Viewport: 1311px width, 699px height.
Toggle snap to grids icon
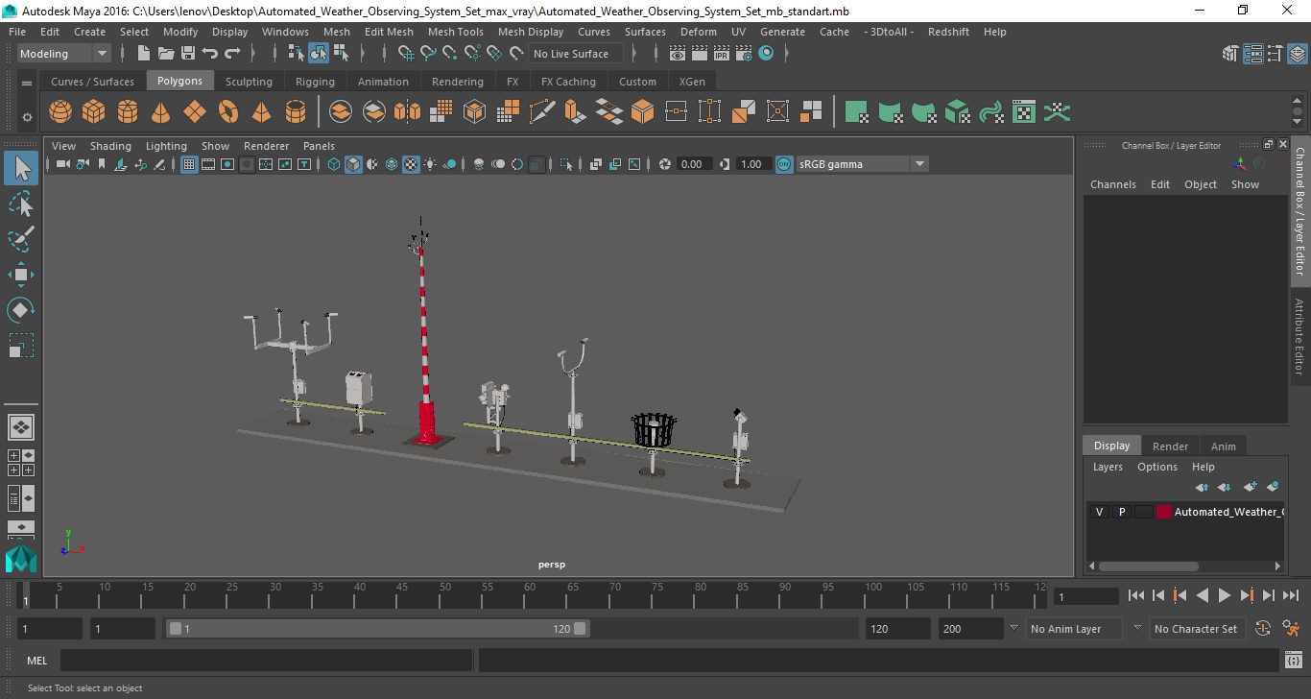point(406,54)
